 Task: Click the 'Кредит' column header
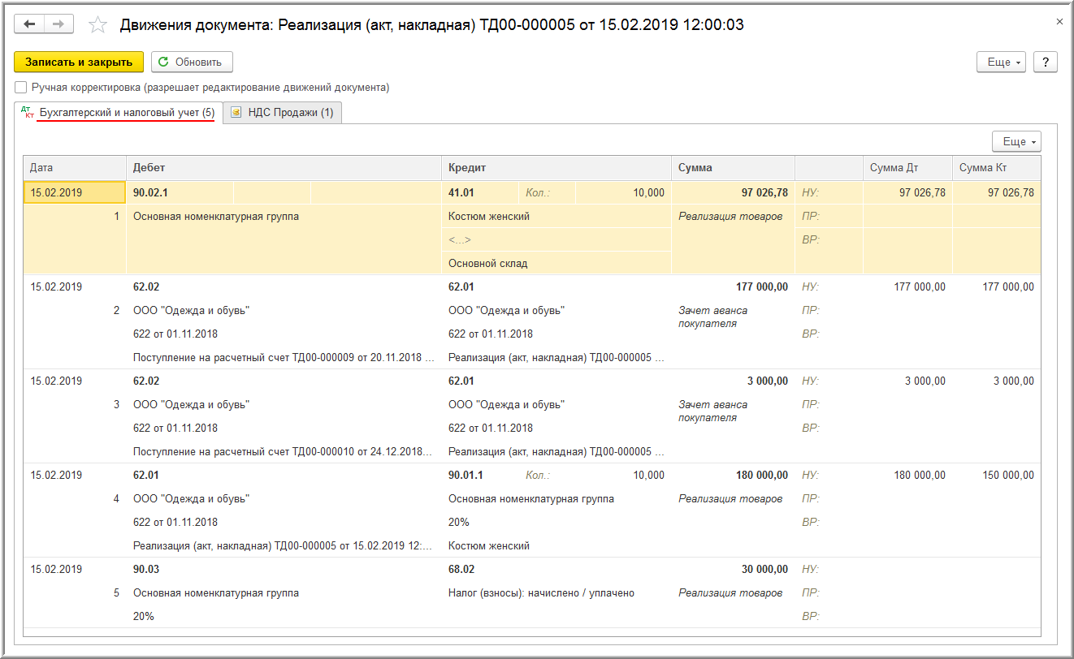tap(556, 168)
